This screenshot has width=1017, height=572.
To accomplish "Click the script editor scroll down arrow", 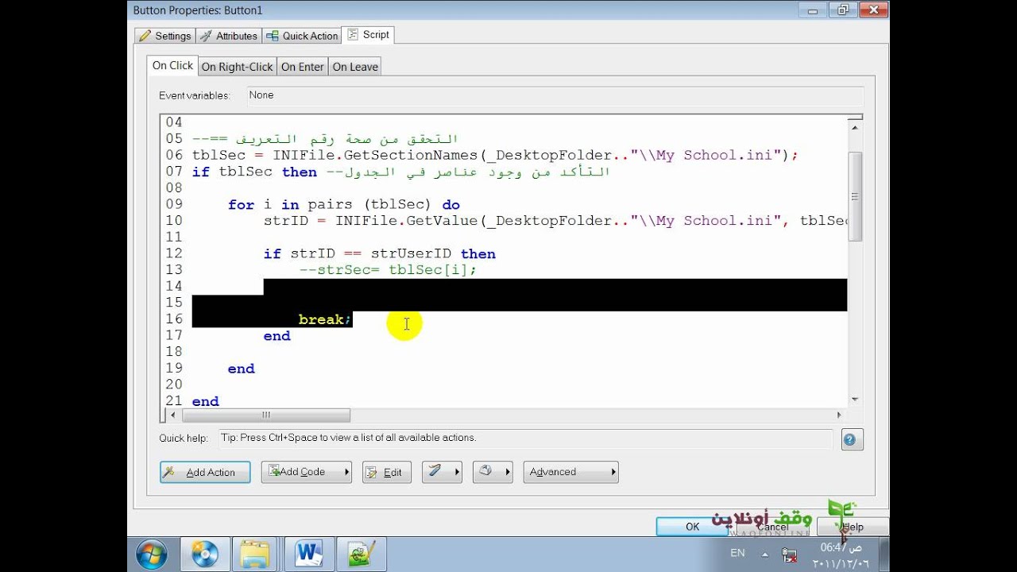I will pyautogui.click(x=855, y=400).
